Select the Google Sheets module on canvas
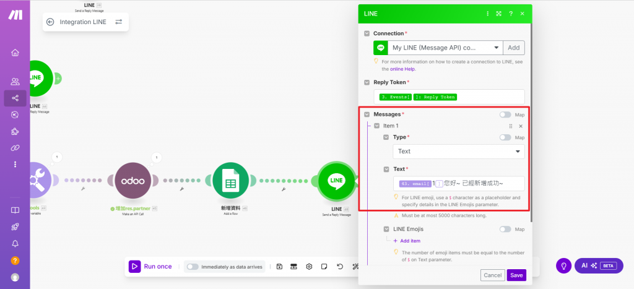This screenshot has width=634, height=289. click(x=230, y=181)
